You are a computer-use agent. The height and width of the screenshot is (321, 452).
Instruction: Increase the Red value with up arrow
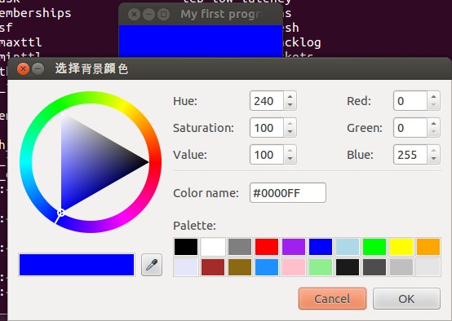(433, 96)
